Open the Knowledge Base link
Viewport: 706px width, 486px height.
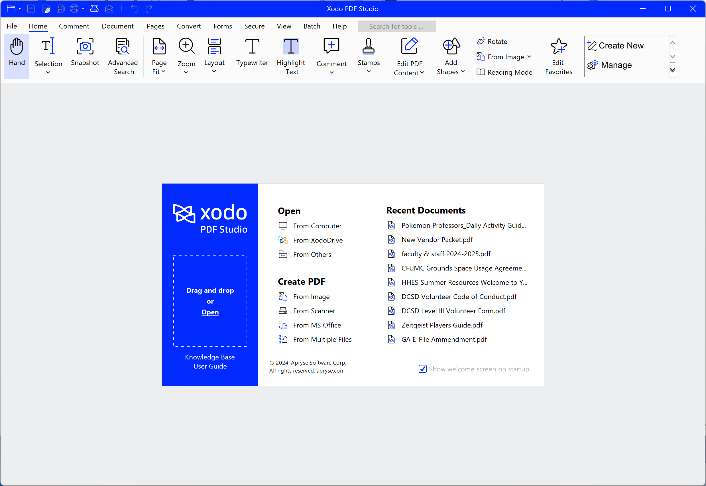(210, 357)
